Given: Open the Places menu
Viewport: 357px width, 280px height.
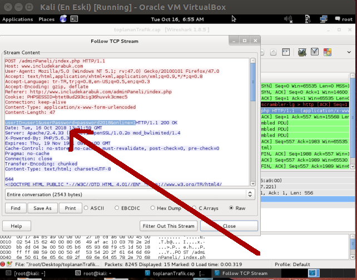Looking at the screenshot, I should click(x=47, y=19).
